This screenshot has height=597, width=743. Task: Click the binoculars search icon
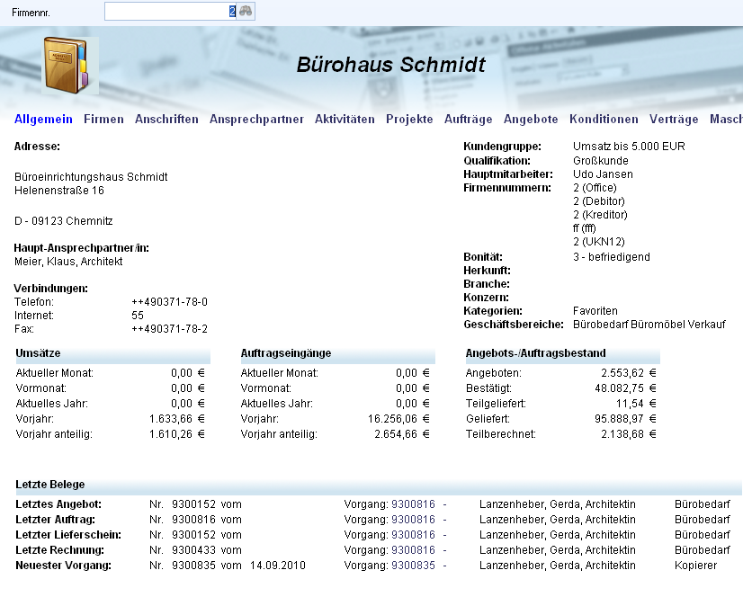[x=246, y=11]
